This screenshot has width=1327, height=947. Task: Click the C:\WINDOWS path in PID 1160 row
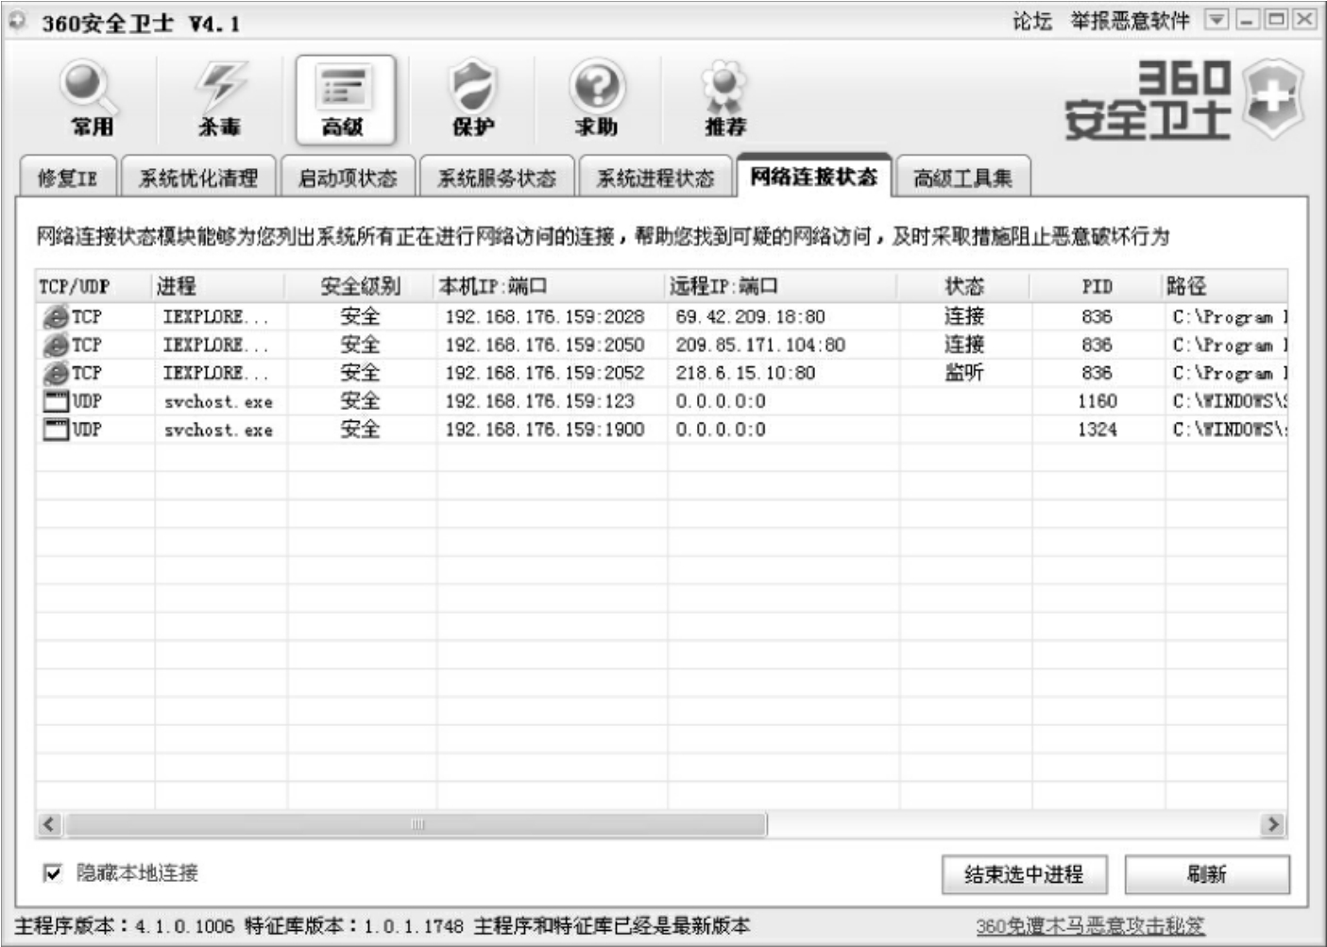(x=1230, y=401)
